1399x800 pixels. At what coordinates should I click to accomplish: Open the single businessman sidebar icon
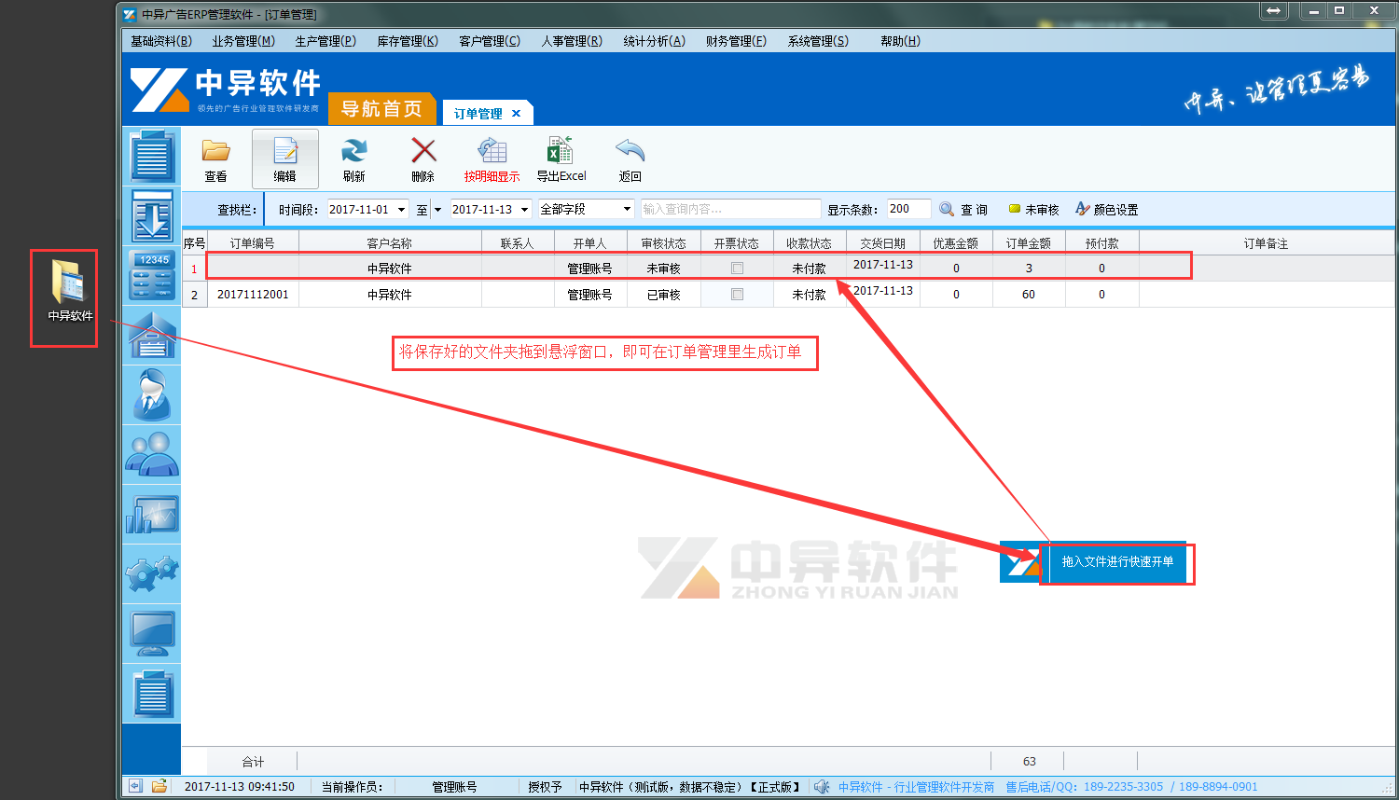(152, 395)
